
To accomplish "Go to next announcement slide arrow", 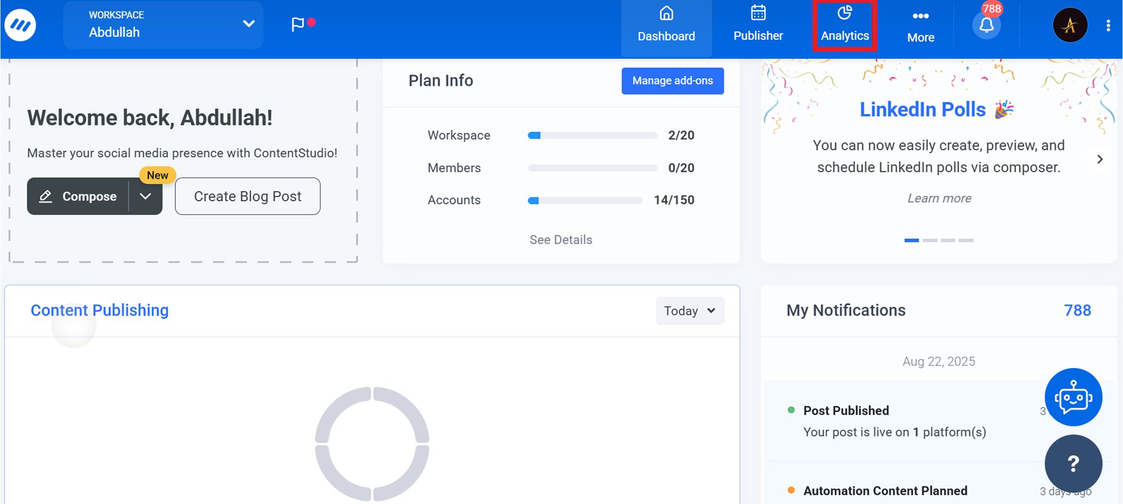I will (1100, 159).
